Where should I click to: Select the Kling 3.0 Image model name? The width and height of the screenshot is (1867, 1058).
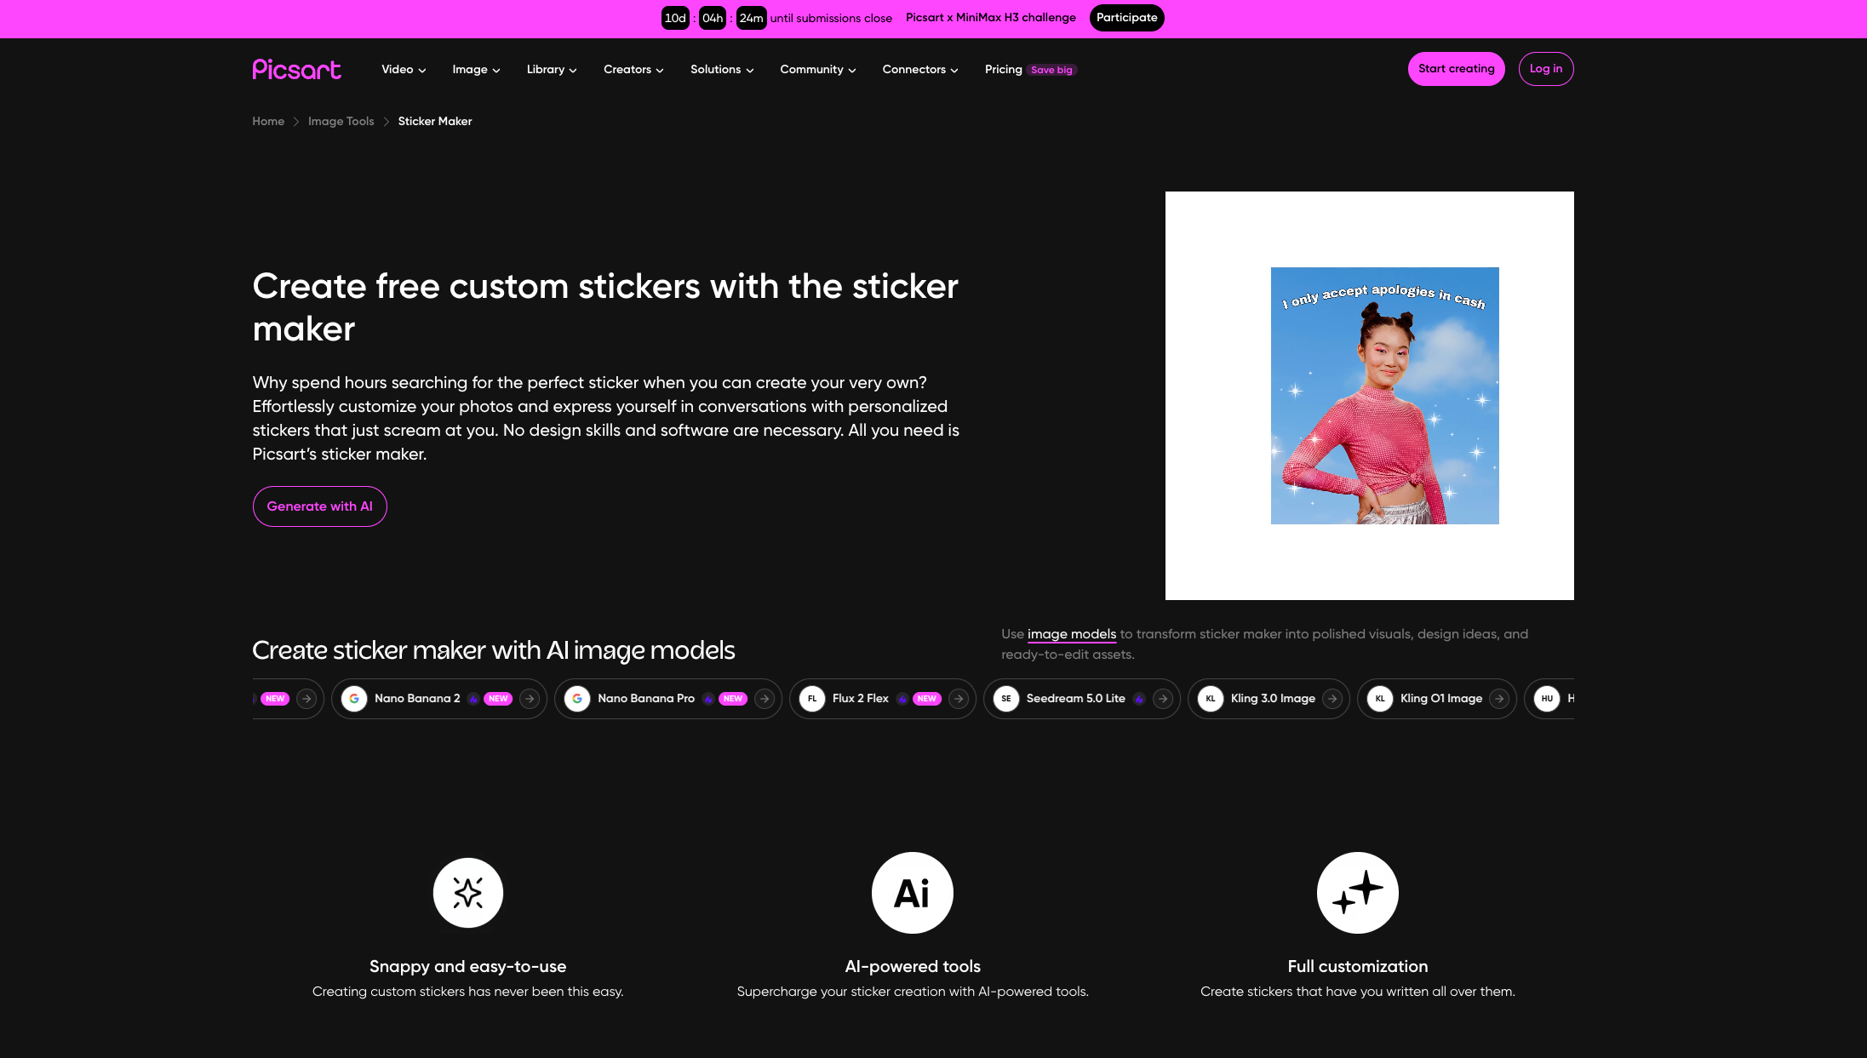[1273, 699]
